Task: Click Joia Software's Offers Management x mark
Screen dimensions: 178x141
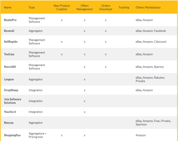Action: click(x=85, y=101)
